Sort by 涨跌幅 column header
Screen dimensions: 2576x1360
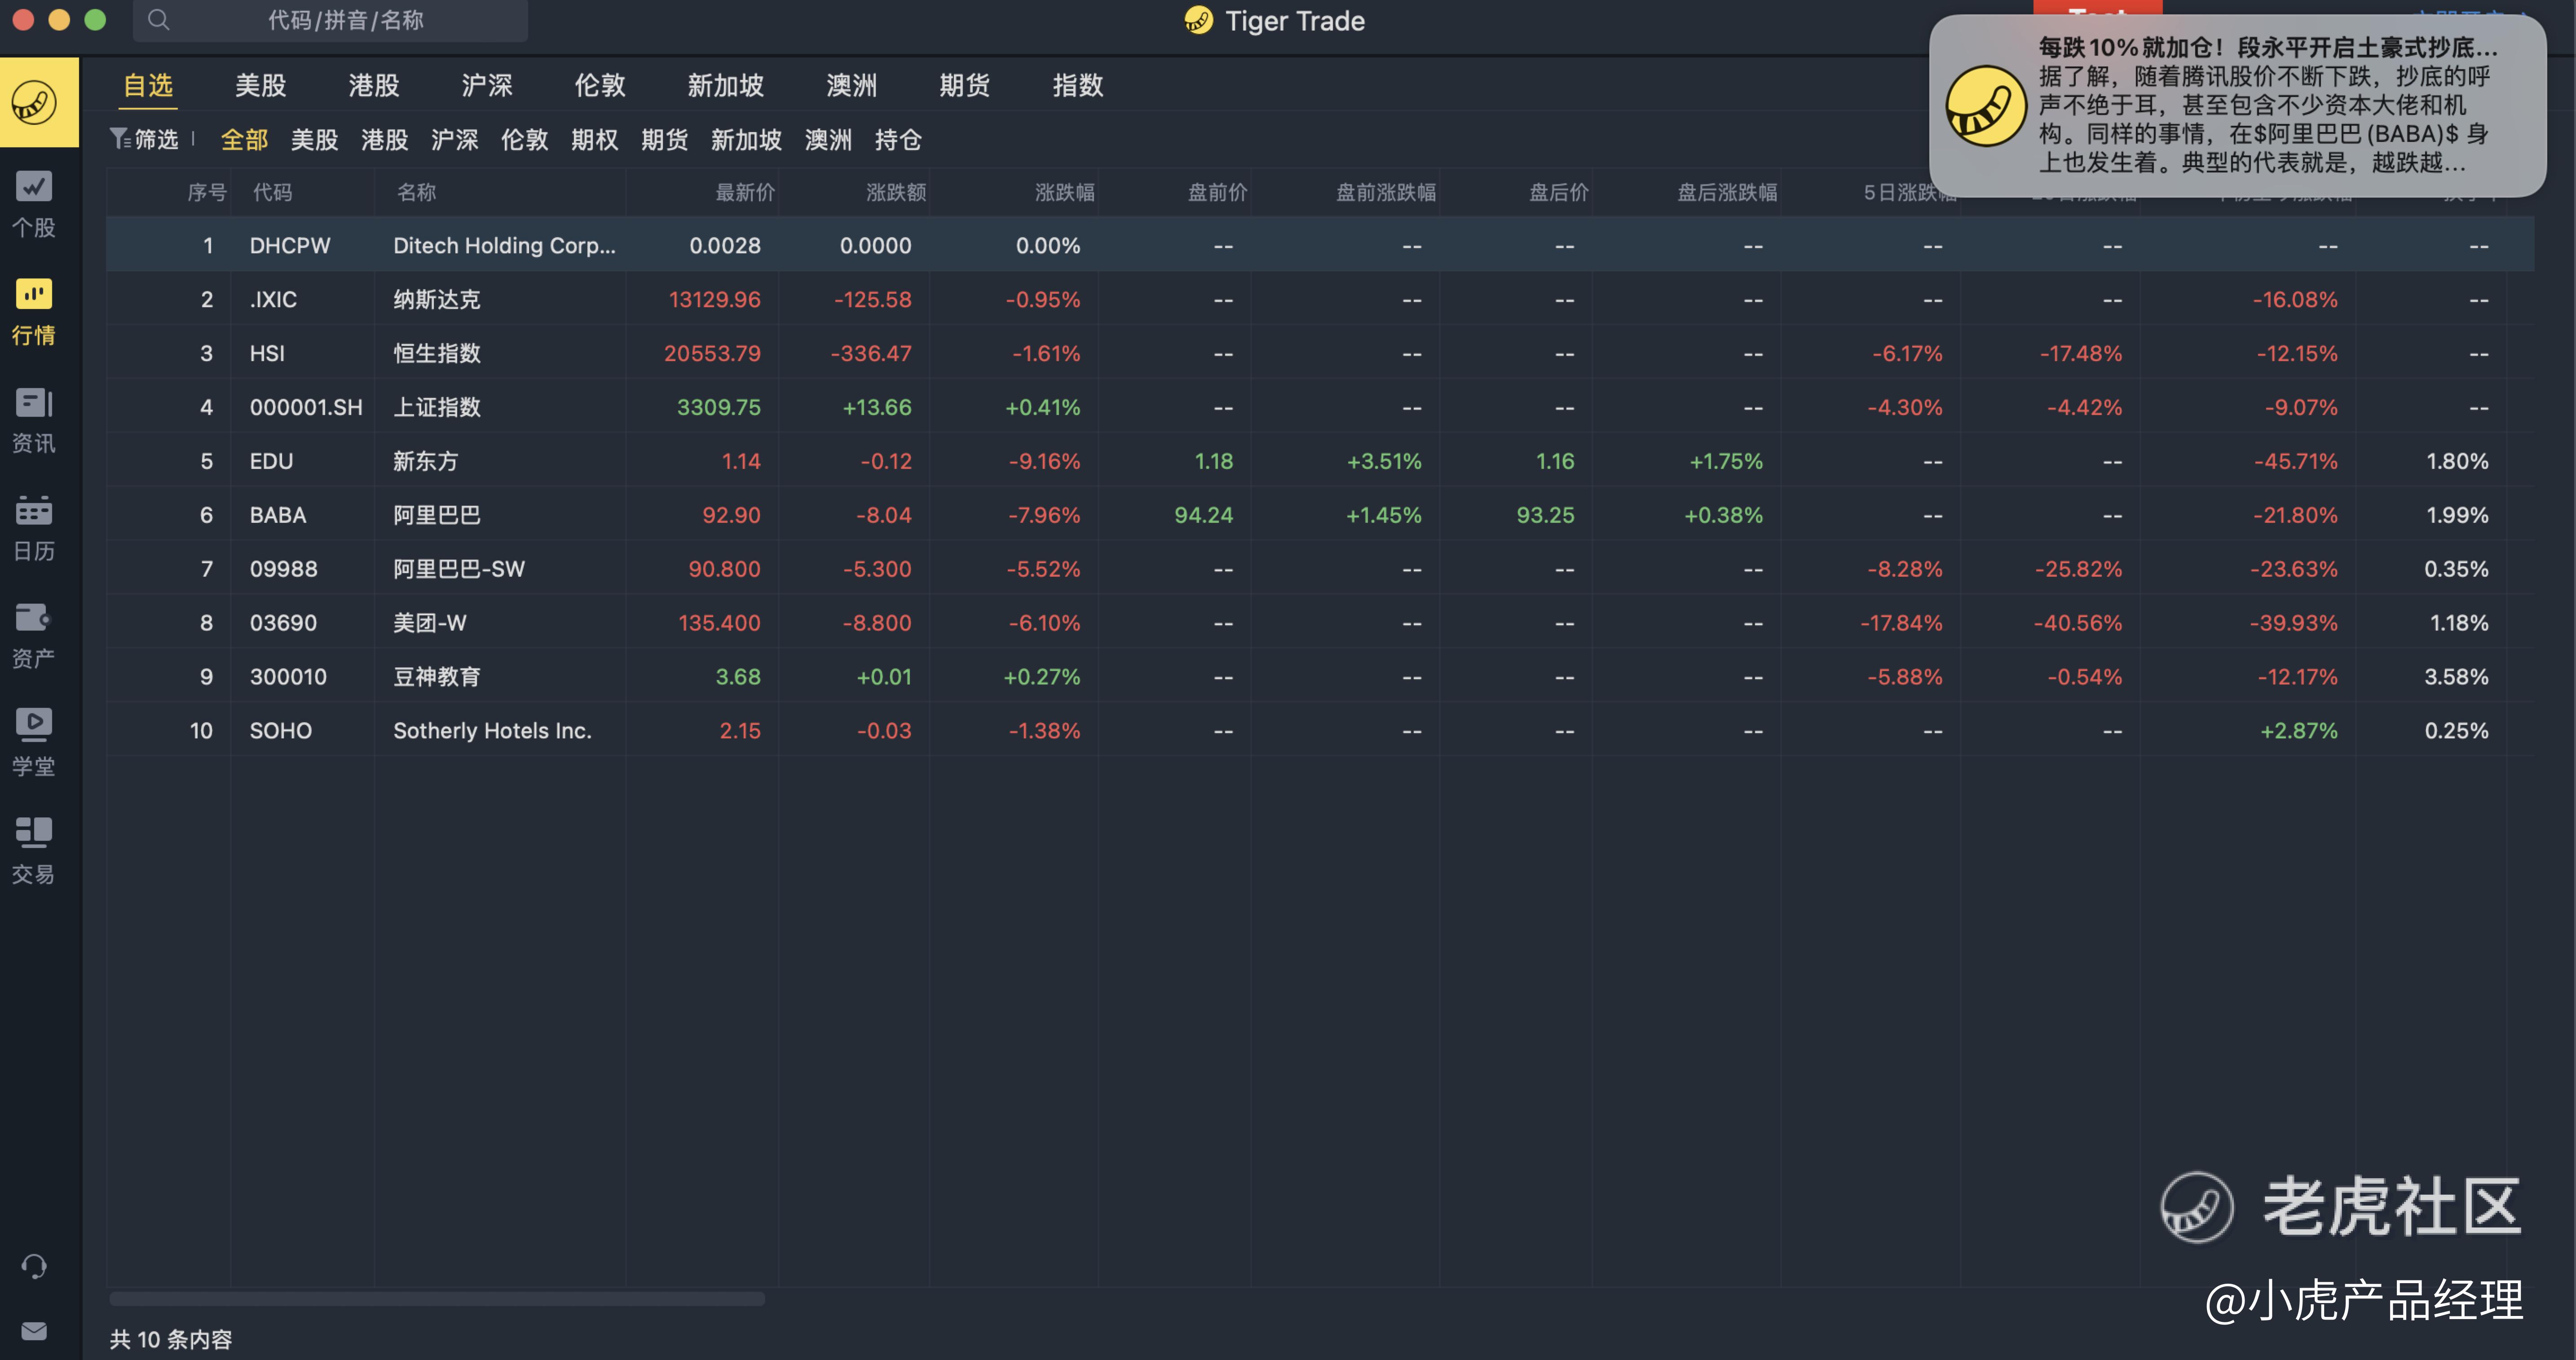click(x=1064, y=192)
